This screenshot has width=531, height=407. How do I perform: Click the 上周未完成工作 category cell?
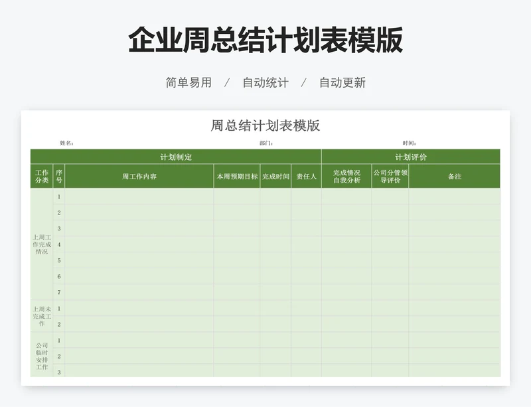pos(42,316)
